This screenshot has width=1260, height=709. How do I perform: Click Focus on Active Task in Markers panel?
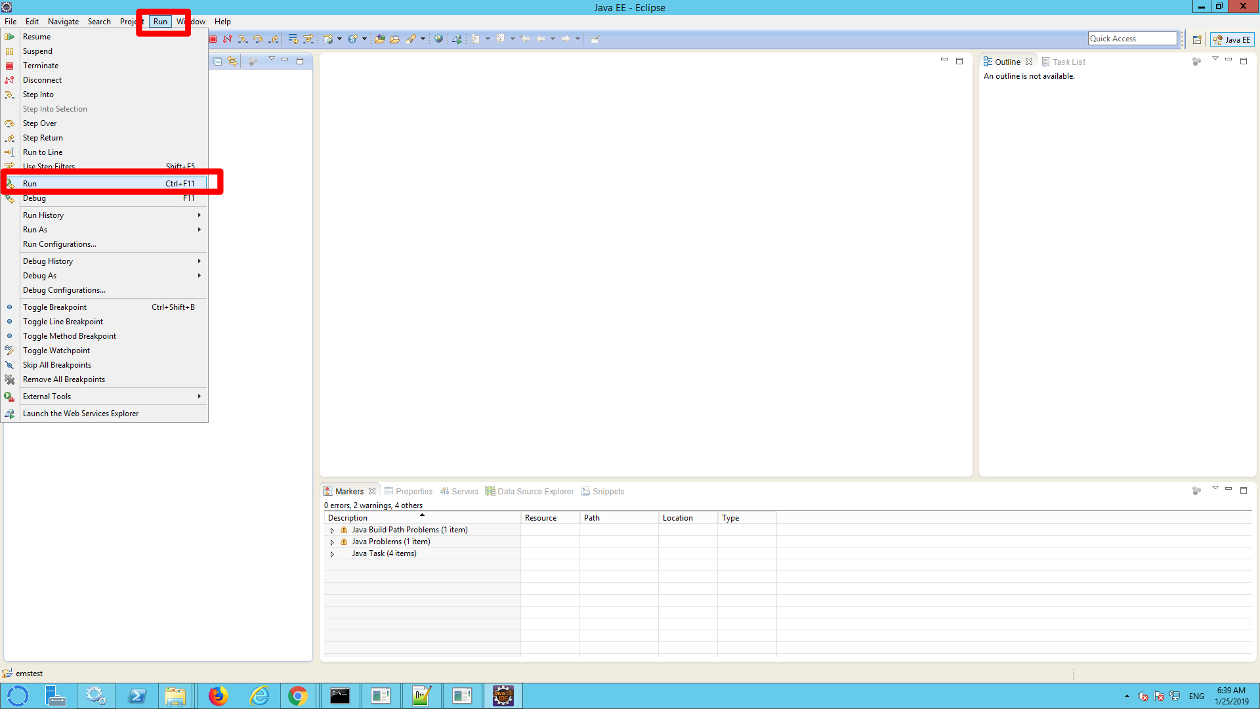tap(1196, 490)
